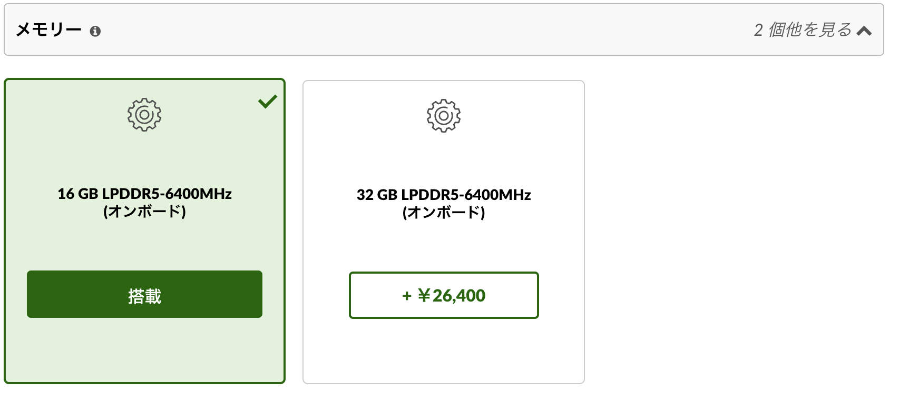Toggle the green checkmark on the 16 GB card

tap(268, 101)
